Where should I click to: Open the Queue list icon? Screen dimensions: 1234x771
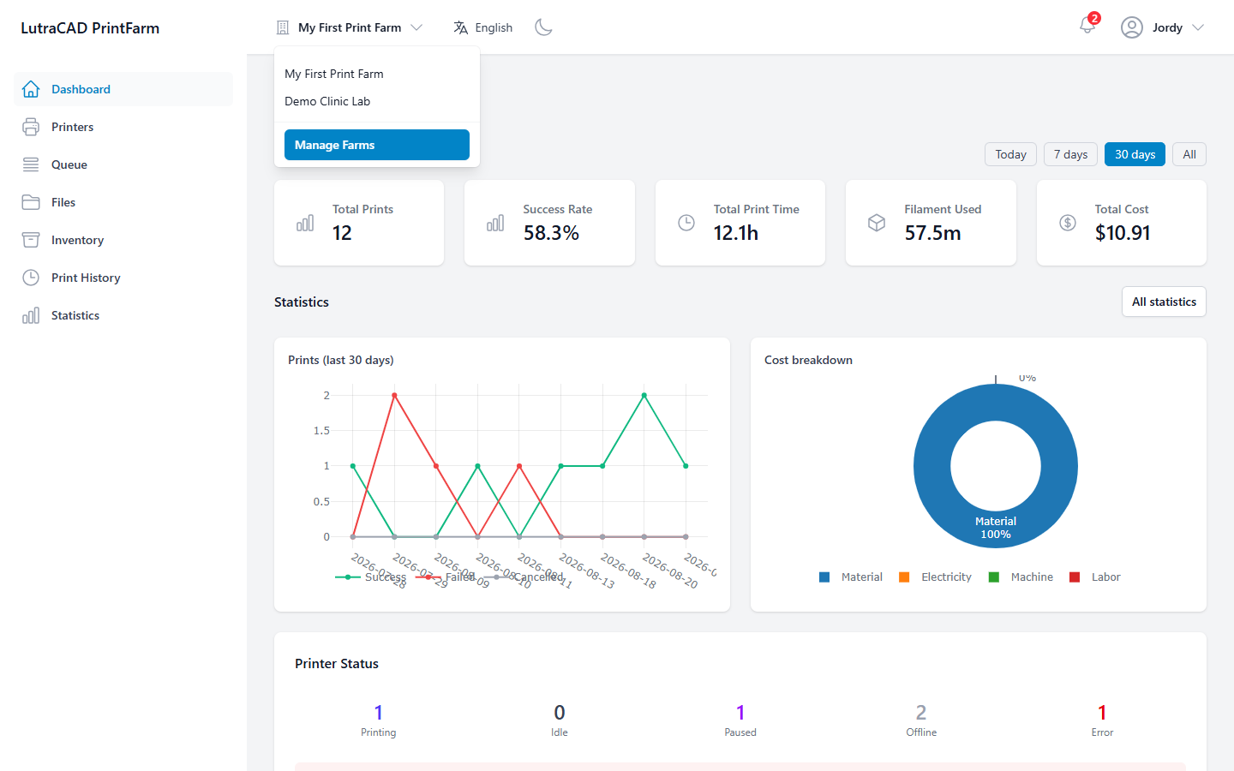coord(31,164)
